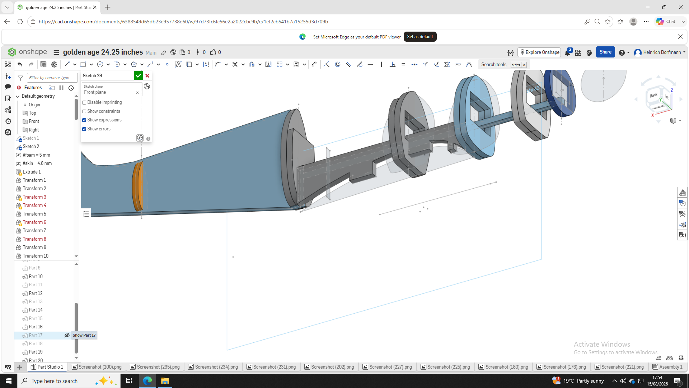Uncheck the Show expressions checkbox

click(x=84, y=120)
